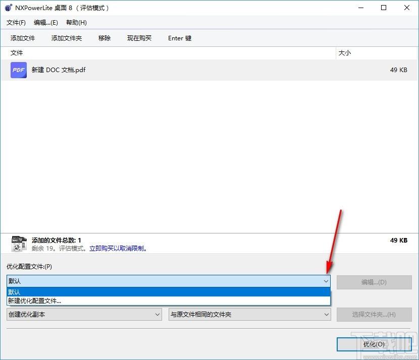Click the documents summary icon beside 添加的文件总数
This screenshot has width=419, height=360.
click(x=19, y=244)
